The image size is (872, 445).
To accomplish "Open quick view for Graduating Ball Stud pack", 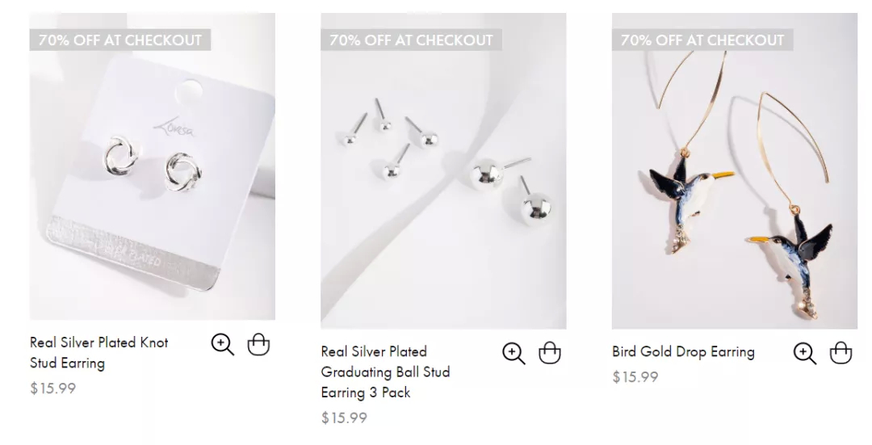I will pyautogui.click(x=514, y=353).
